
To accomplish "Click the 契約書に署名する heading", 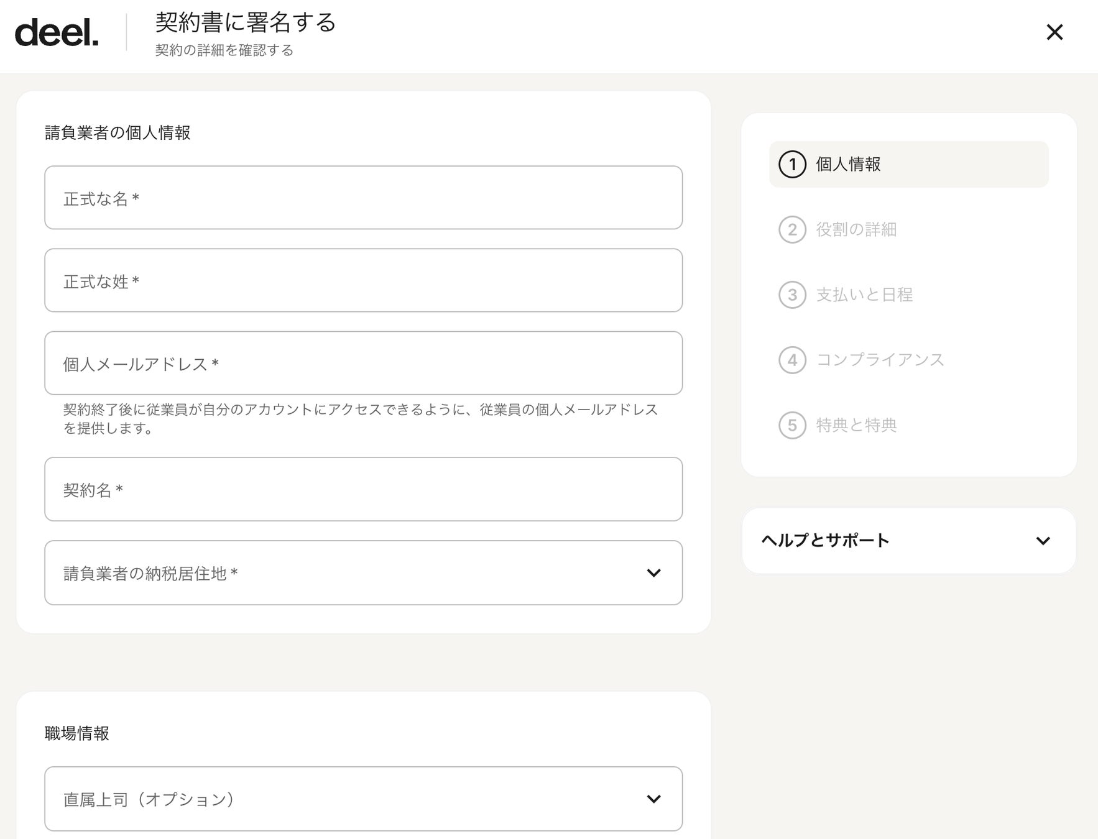I will tap(246, 23).
